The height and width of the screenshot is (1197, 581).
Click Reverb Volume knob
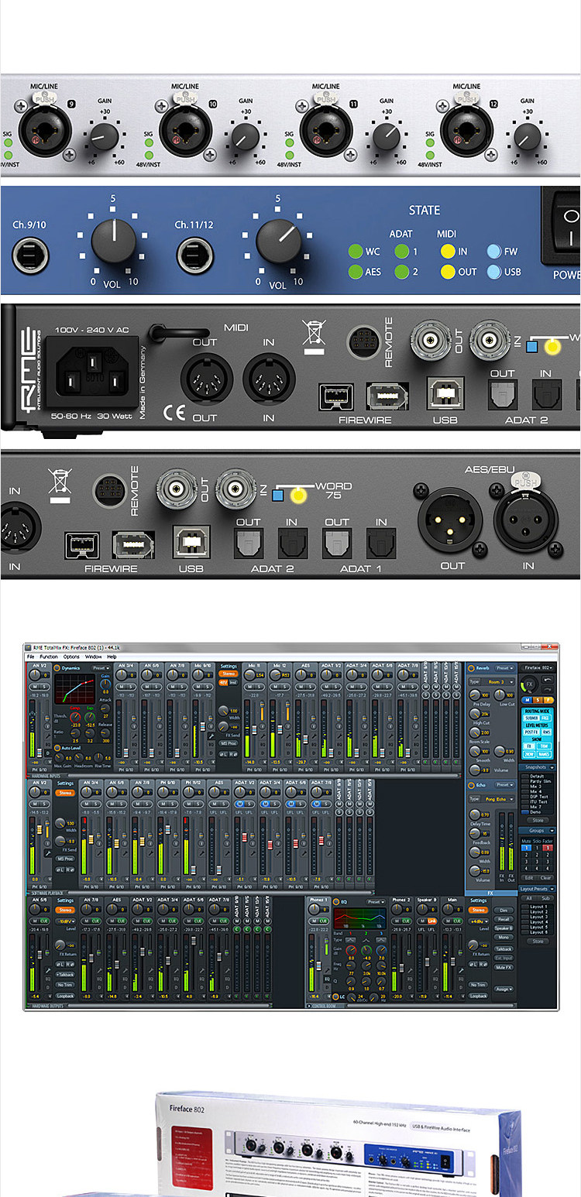pyautogui.click(x=474, y=770)
